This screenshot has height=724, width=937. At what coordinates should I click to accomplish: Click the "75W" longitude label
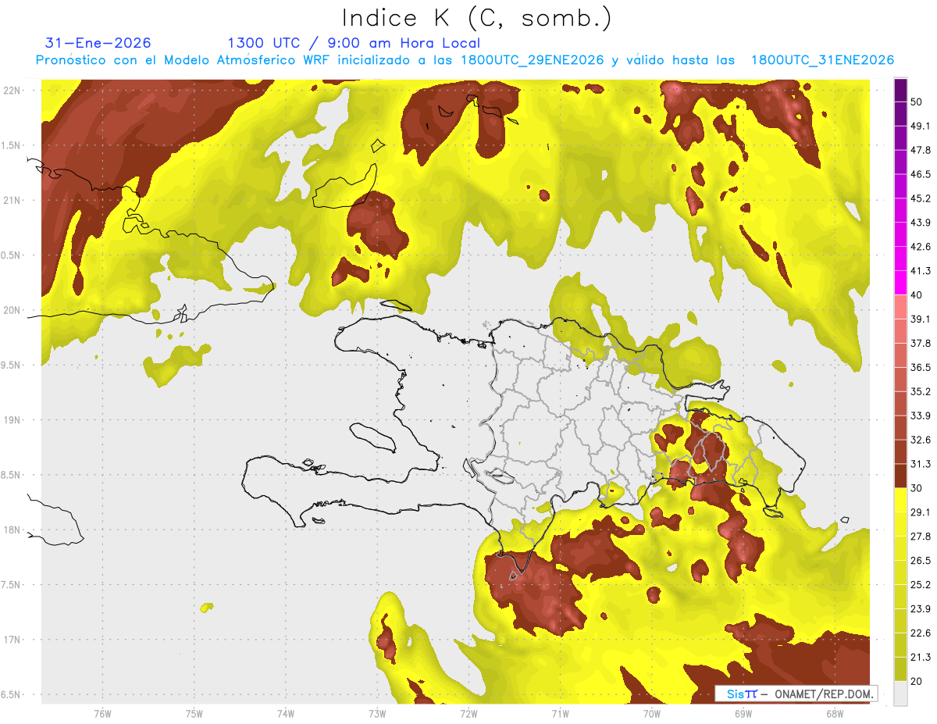(x=194, y=714)
